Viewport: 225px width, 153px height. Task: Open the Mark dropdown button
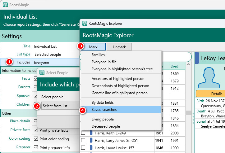coord(93,47)
